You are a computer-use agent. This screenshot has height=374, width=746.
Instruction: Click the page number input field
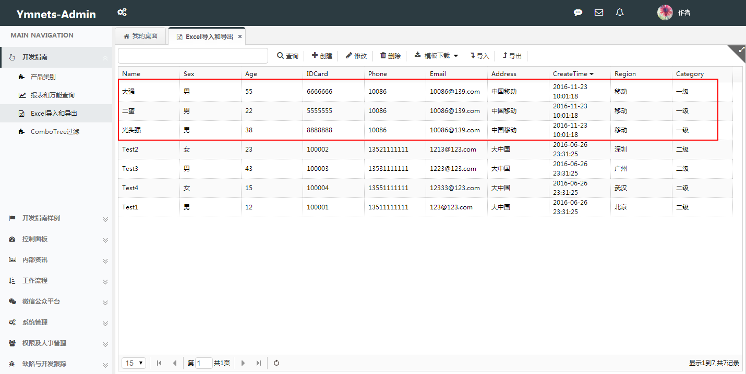coord(204,363)
